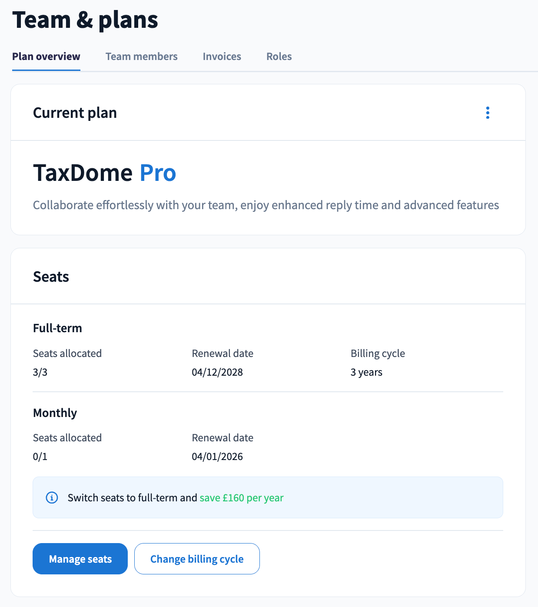Click the 3/3 full-term seats value
The width and height of the screenshot is (538, 607).
coord(40,372)
